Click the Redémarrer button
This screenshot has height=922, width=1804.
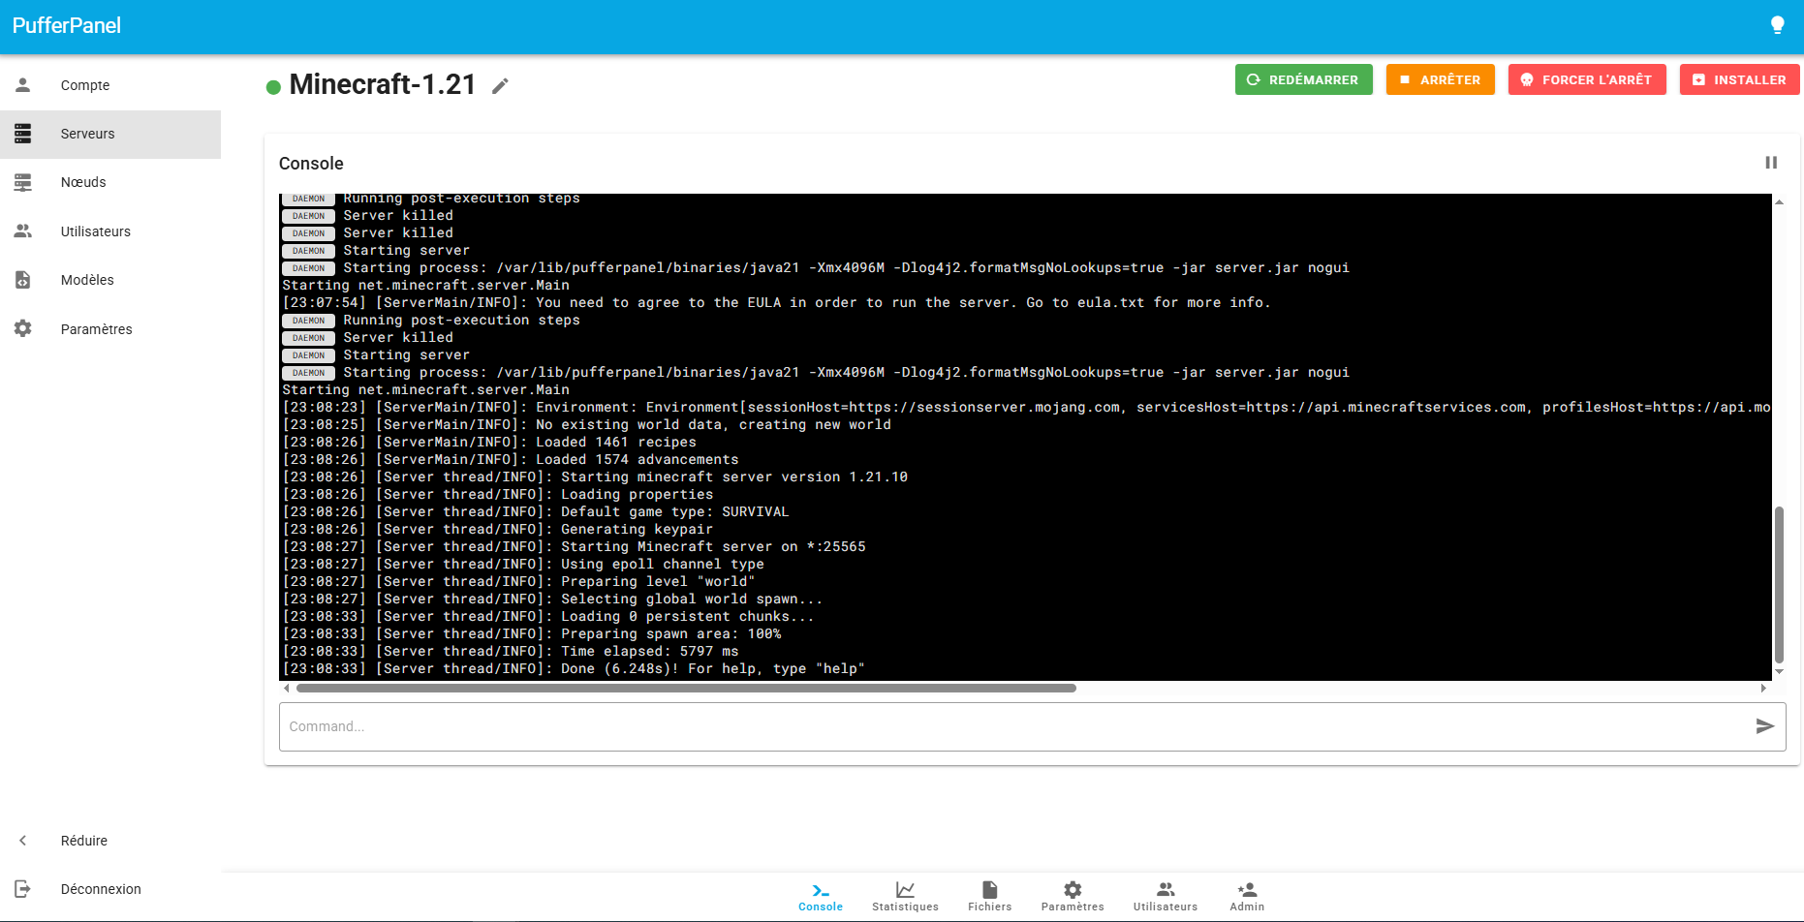point(1303,79)
